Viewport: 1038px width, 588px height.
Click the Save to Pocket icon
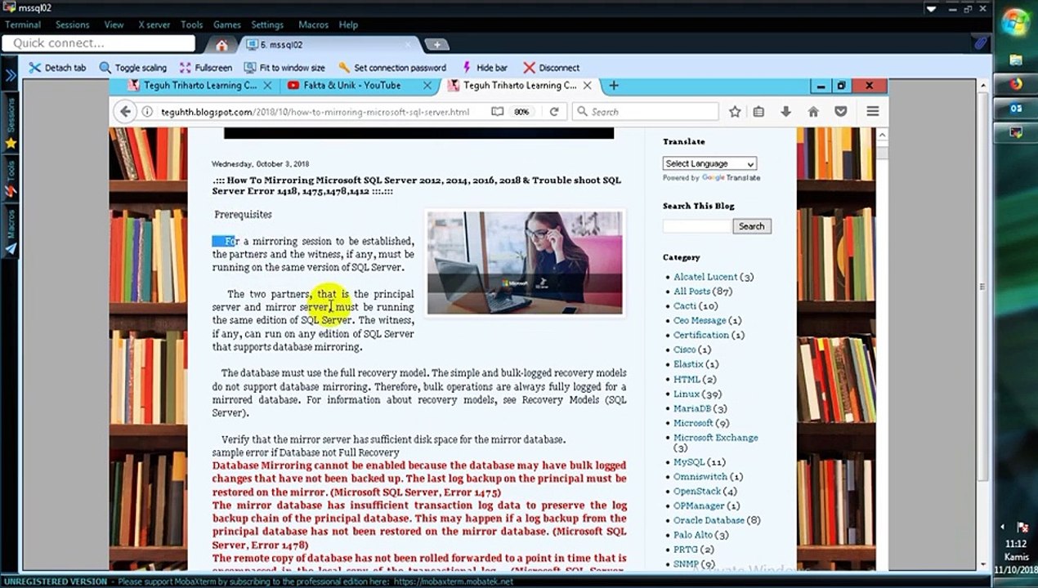(x=840, y=112)
